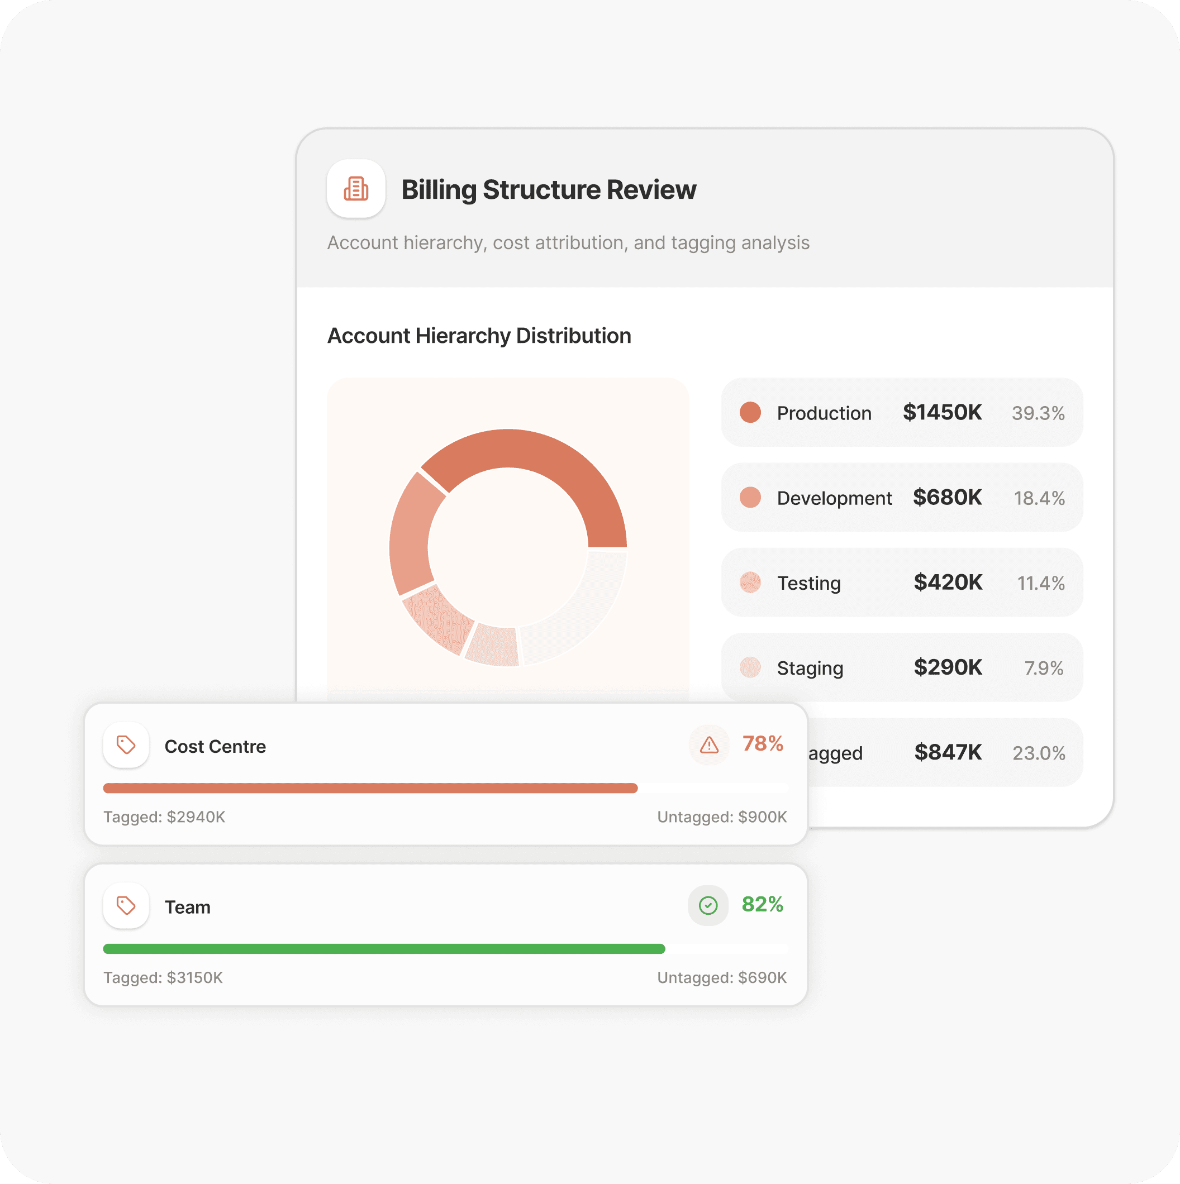Select the Staging legend entry
The image size is (1180, 1184).
(901, 667)
